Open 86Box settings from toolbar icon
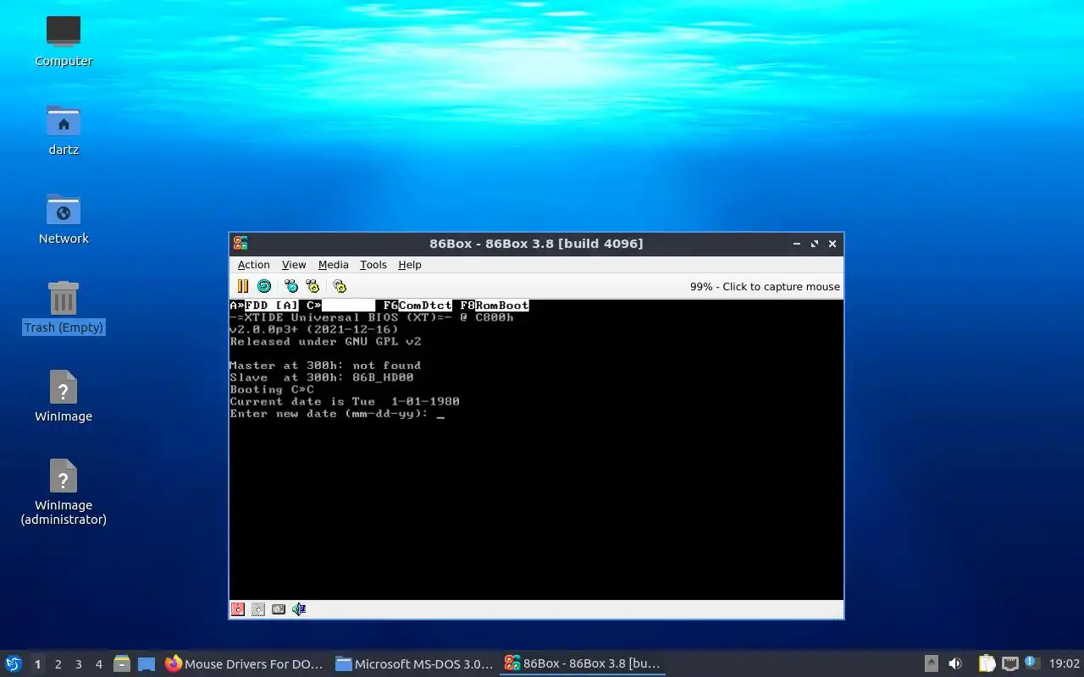This screenshot has height=677, width=1084. 340,287
